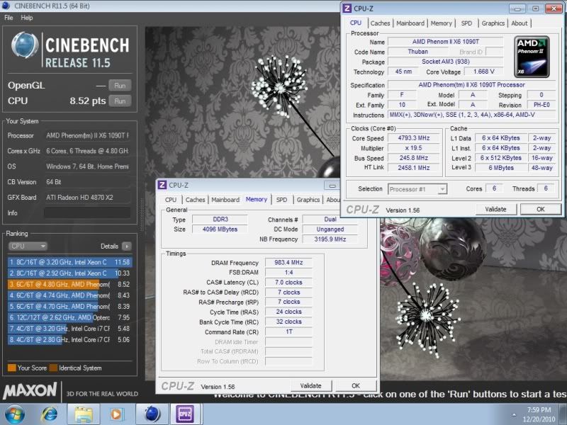Screen dimensions: 567x425
Task: Select ranking row 6C/6T @ 4.74 GHz
Action: [x=69, y=295]
